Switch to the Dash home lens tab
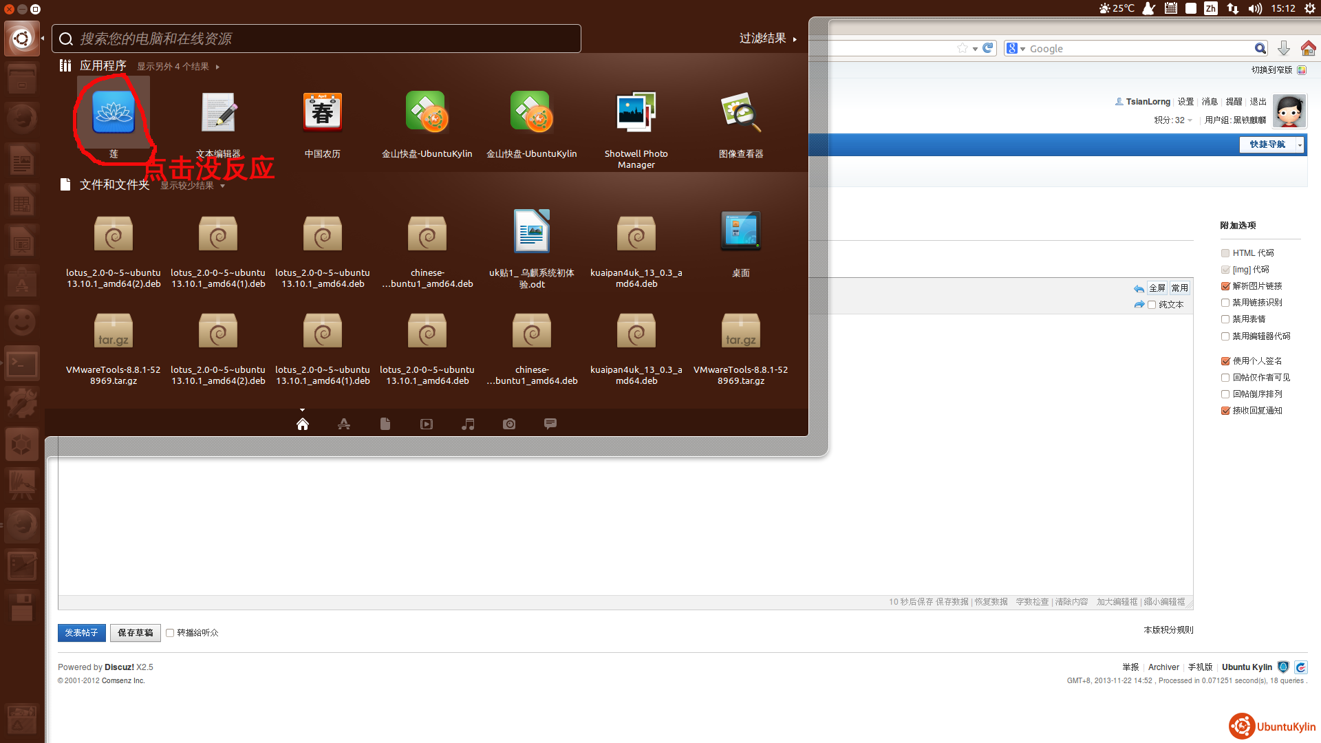This screenshot has width=1321, height=743. click(x=303, y=424)
